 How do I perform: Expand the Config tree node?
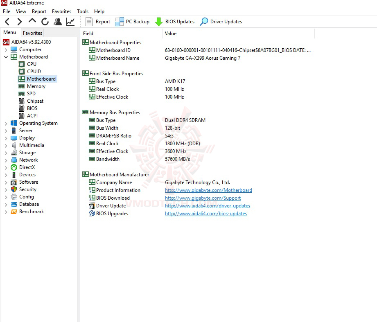6,197
